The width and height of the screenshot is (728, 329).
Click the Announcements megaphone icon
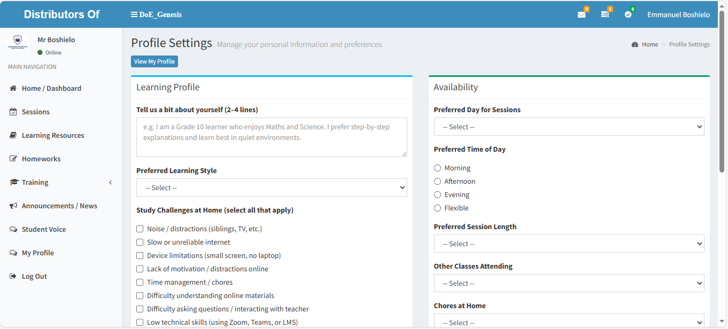point(13,206)
